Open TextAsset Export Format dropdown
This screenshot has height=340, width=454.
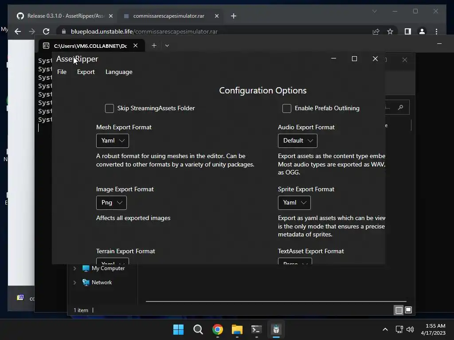(x=295, y=261)
